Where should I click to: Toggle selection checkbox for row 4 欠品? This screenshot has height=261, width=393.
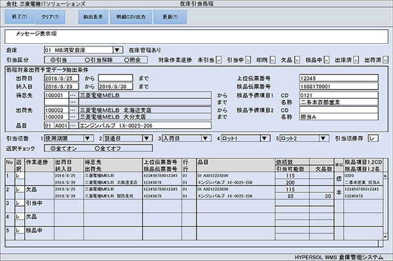(20, 217)
